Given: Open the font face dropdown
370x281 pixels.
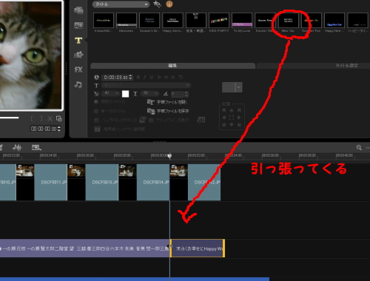Looking at the screenshot, I should [146, 85].
